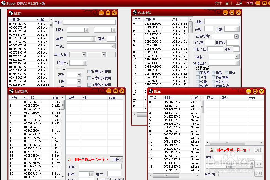Open the 工具 menu
Screen dimensions: 270x180
point(239,3)
